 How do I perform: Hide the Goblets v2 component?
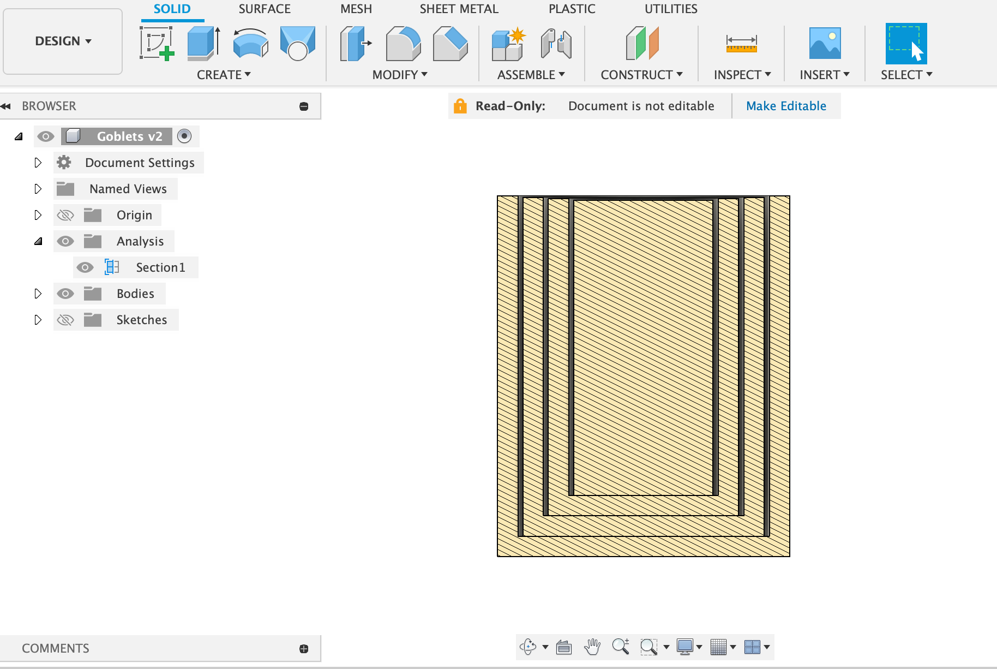[46, 136]
